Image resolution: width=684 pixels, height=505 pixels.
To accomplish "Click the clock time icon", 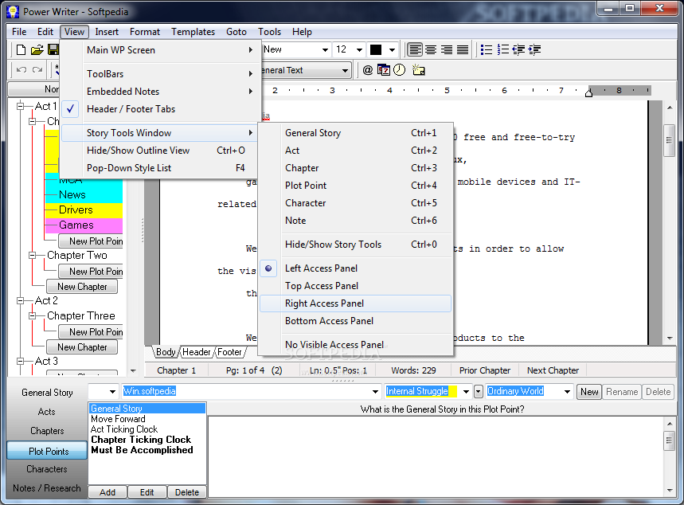I will 399,70.
